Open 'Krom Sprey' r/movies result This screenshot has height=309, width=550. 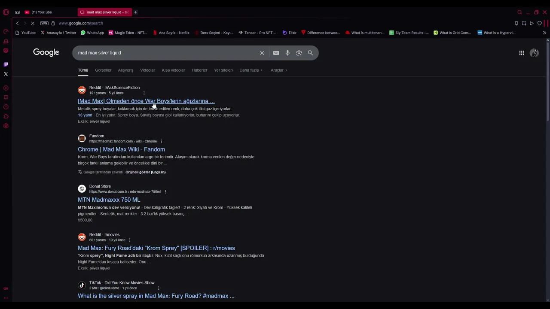click(156, 248)
